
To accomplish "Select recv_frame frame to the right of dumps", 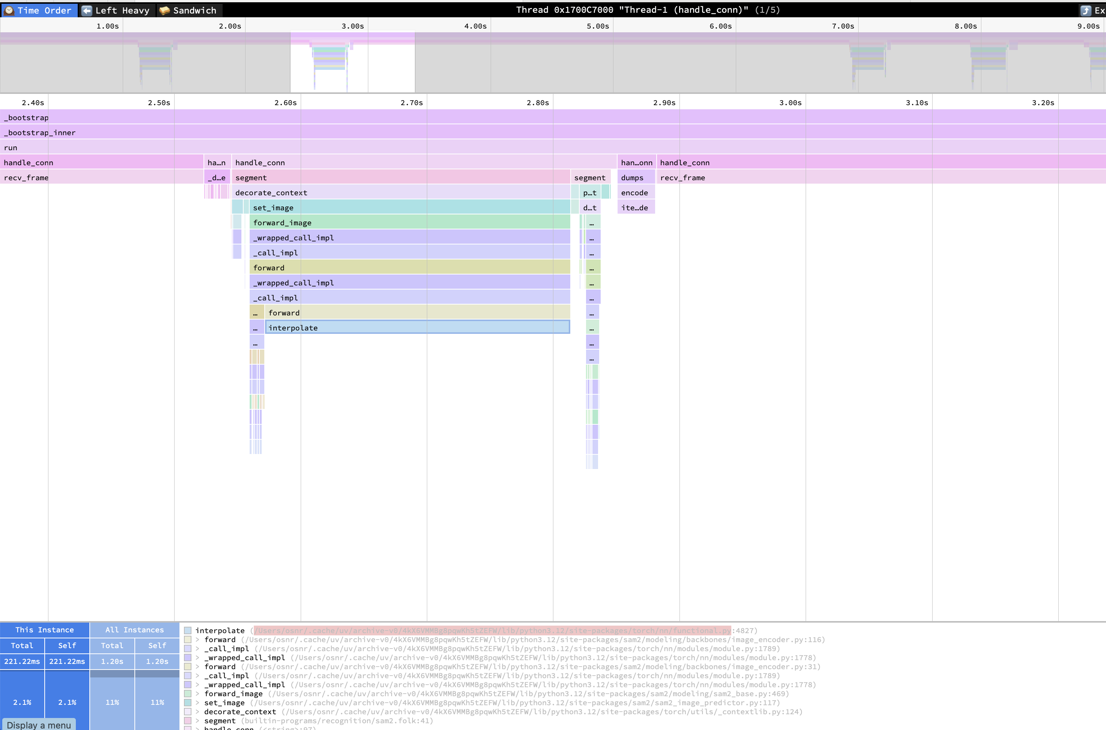I will tap(881, 177).
